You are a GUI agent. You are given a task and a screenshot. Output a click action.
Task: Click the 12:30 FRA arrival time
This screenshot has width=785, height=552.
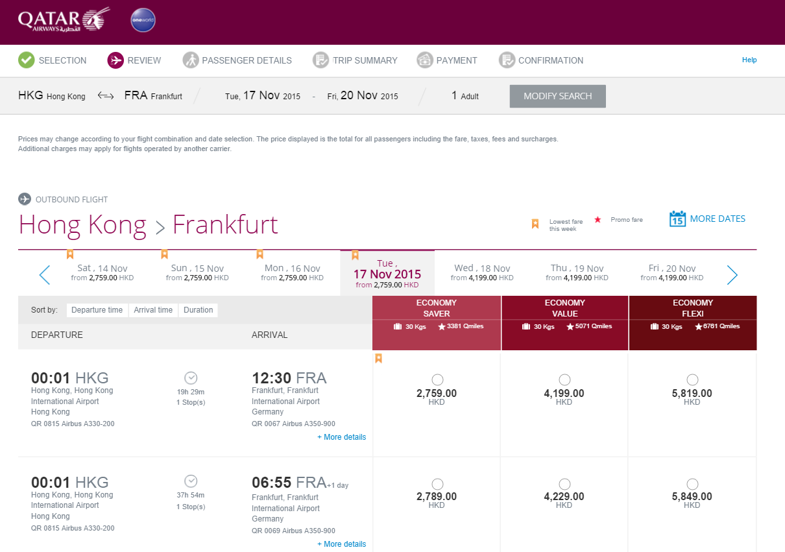point(289,378)
